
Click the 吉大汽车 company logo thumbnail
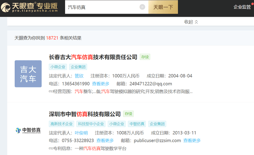[28, 74]
